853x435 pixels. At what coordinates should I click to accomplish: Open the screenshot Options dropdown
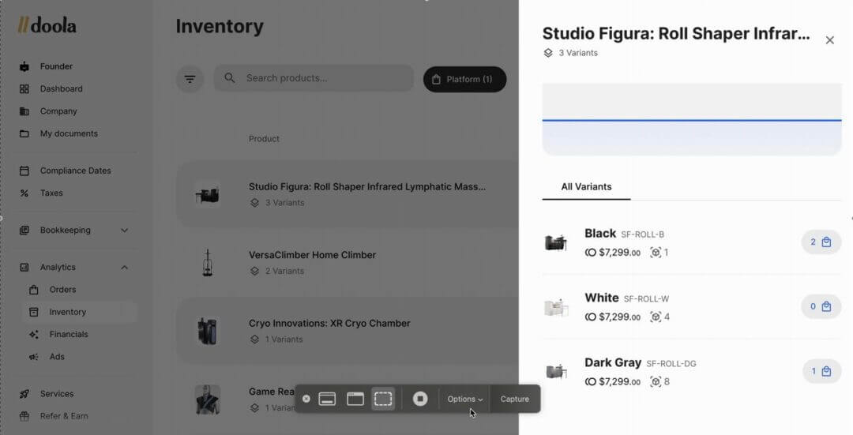(464, 399)
